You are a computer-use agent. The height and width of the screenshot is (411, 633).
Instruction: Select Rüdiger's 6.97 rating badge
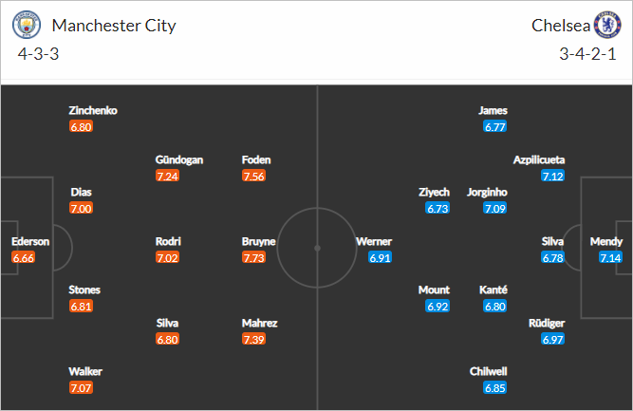[x=554, y=339]
